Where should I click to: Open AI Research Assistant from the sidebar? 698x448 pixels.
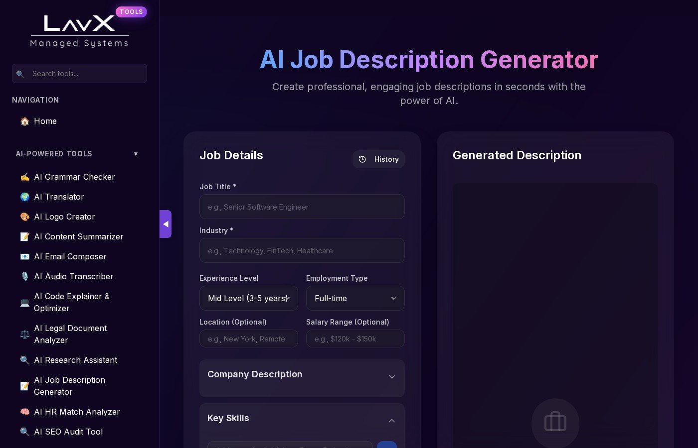[x=75, y=360]
